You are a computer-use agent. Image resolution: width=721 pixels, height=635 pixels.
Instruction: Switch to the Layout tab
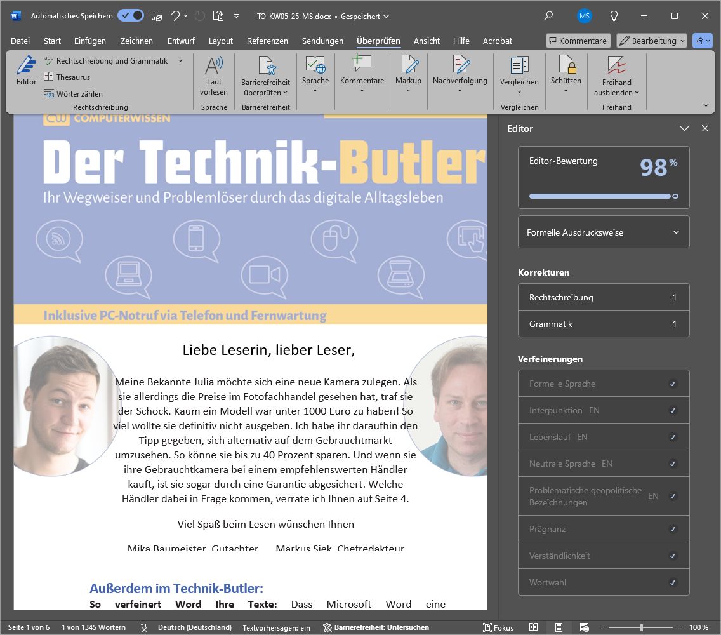click(221, 41)
